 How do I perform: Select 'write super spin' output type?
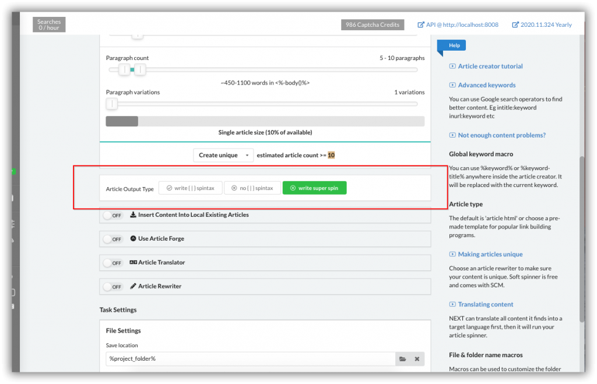click(x=314, y=188)
